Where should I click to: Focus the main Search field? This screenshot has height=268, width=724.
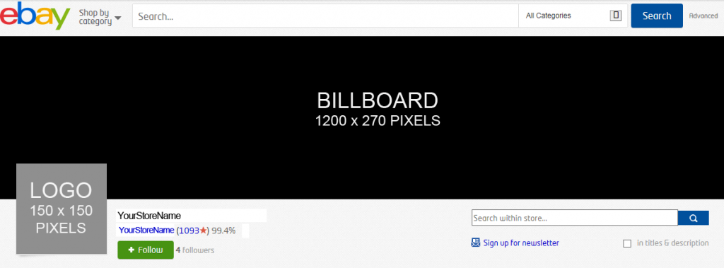pos(325,16)
